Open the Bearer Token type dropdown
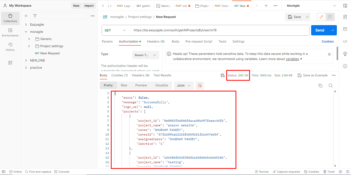351x175 pixels. tap(145, 55)
